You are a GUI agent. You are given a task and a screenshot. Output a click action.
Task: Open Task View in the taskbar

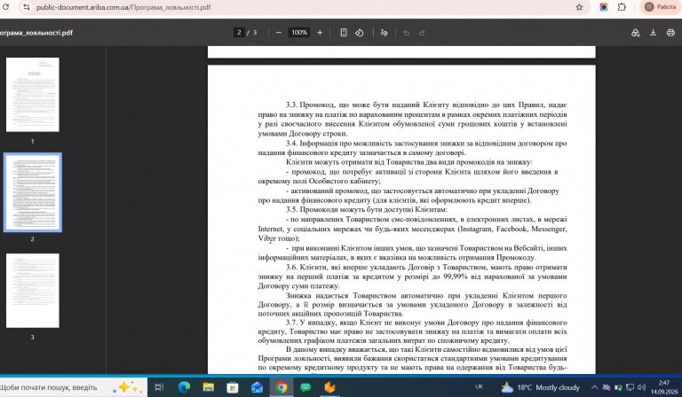tap(159, 387)
